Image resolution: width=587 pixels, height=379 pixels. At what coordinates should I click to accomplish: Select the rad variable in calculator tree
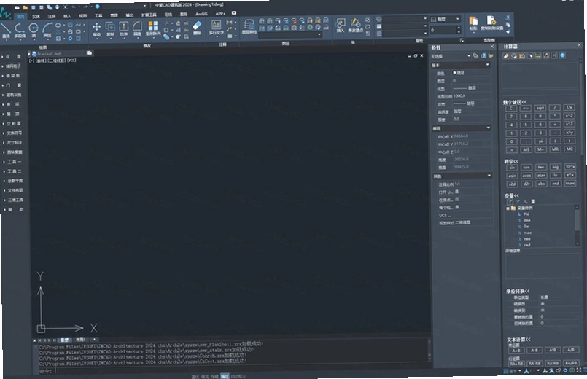527,245
